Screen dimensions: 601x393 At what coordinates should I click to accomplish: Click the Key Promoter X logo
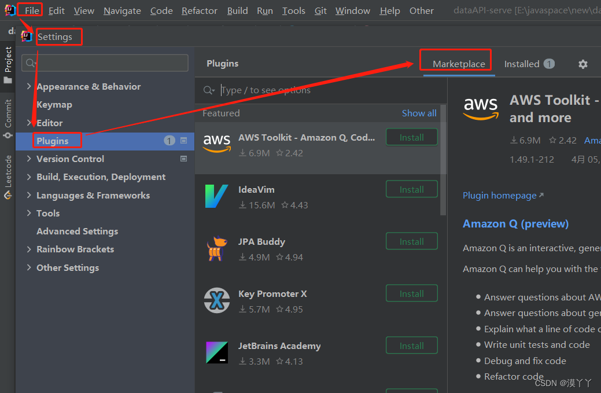[x=217, y=300]
